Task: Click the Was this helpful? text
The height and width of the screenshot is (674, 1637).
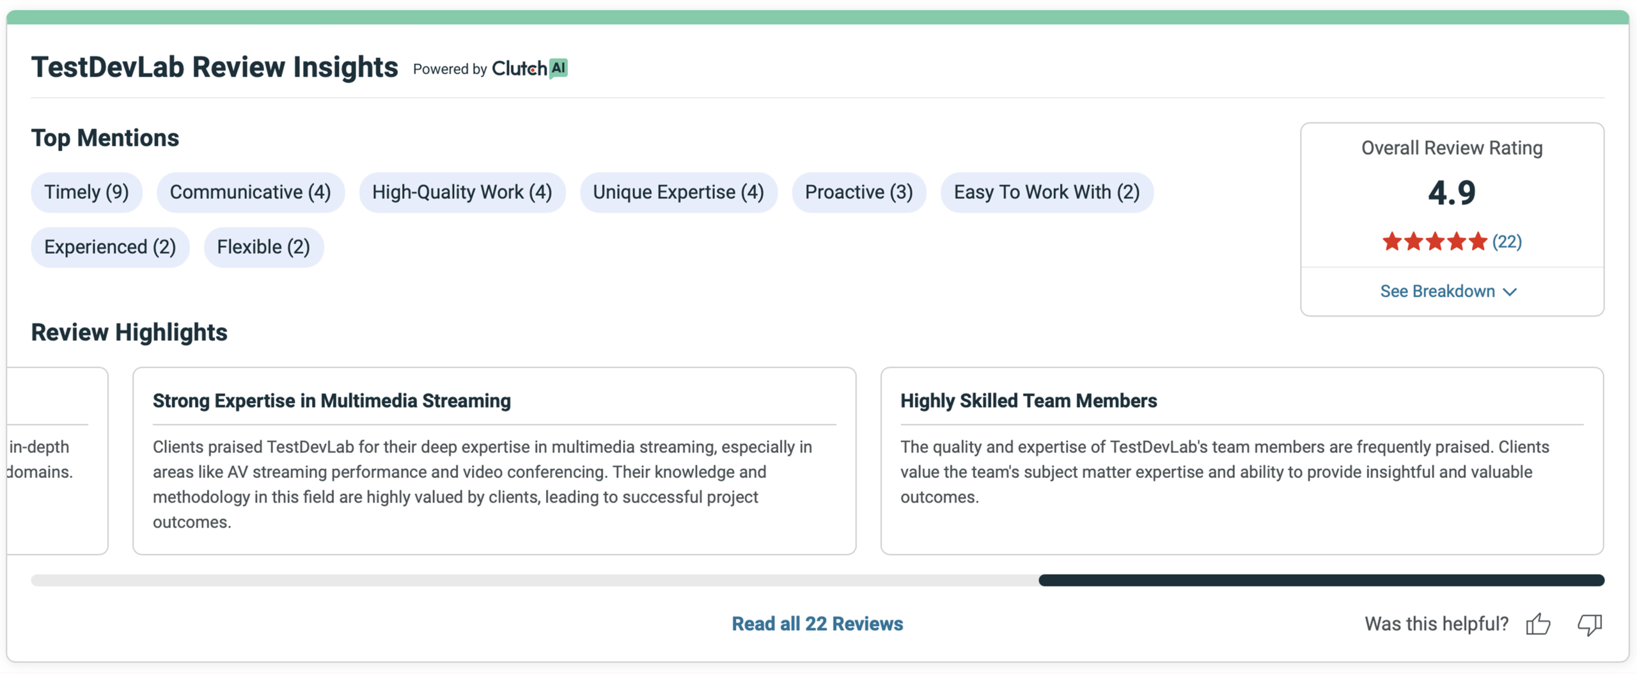Action: tap(1436, 624)
